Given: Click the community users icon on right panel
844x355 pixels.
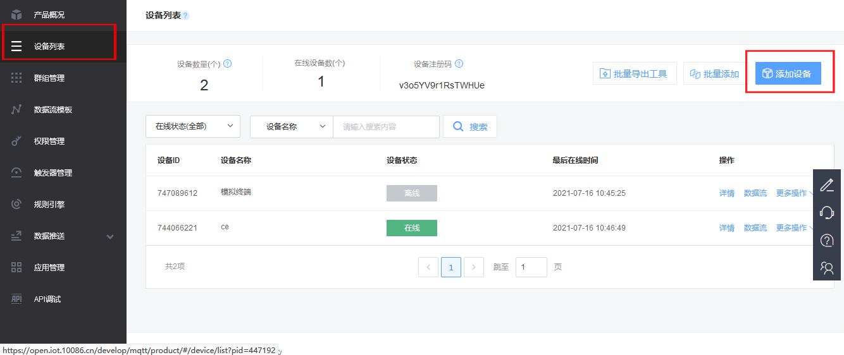Looking at the screenshot, I should click(827, 267).
